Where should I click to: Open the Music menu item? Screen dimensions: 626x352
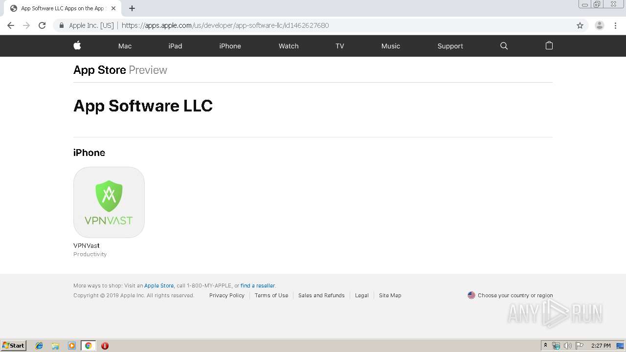(x=391, y=46)
